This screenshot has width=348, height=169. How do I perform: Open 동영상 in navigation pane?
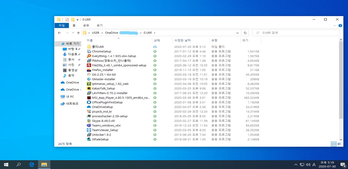(70, 70)
